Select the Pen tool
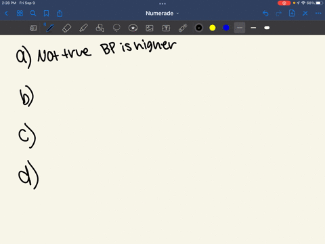Image resolution: width=325 pixels, height=244 pixels. [x=49, y=28]
